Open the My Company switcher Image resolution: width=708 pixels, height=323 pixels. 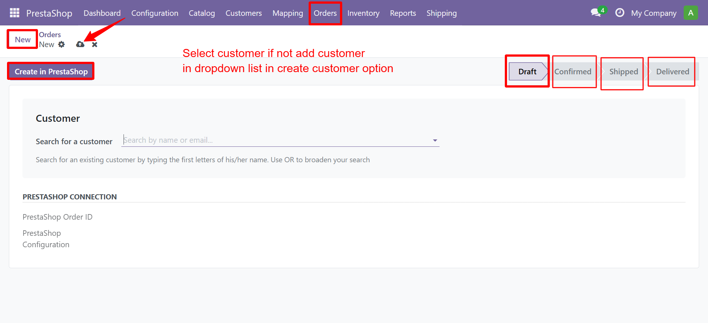coord(654,13)
